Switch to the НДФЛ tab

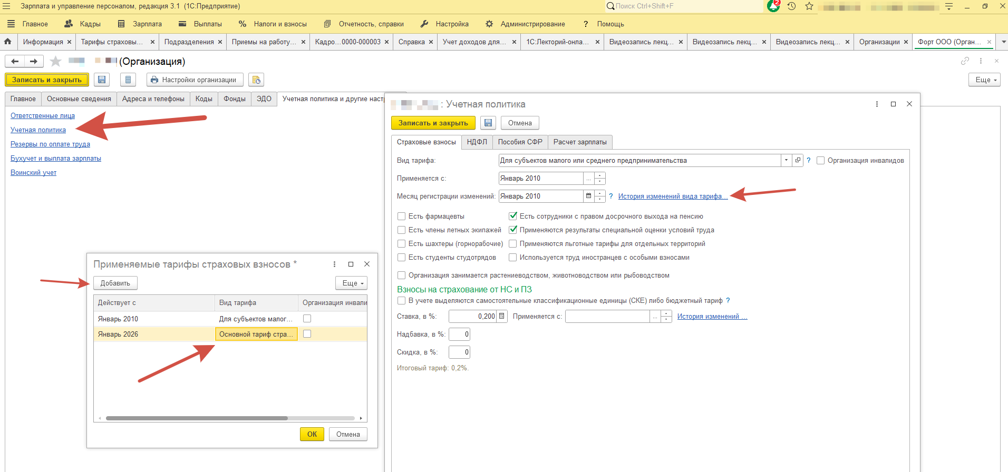[x=477, y=142]
